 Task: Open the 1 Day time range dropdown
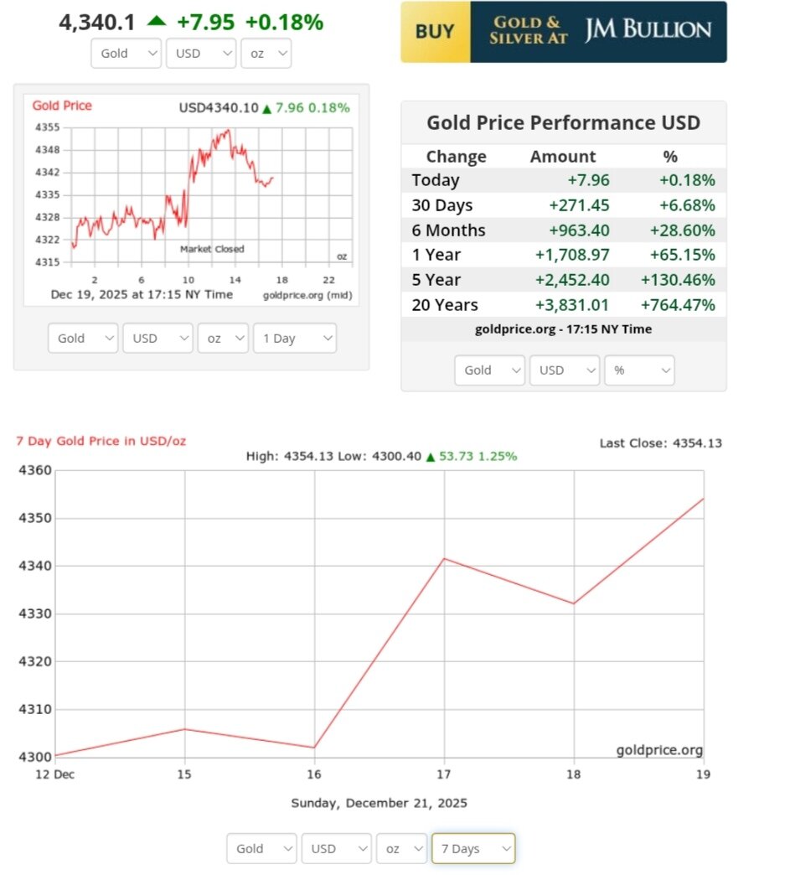pyautogui.click(x=294, y=339)
